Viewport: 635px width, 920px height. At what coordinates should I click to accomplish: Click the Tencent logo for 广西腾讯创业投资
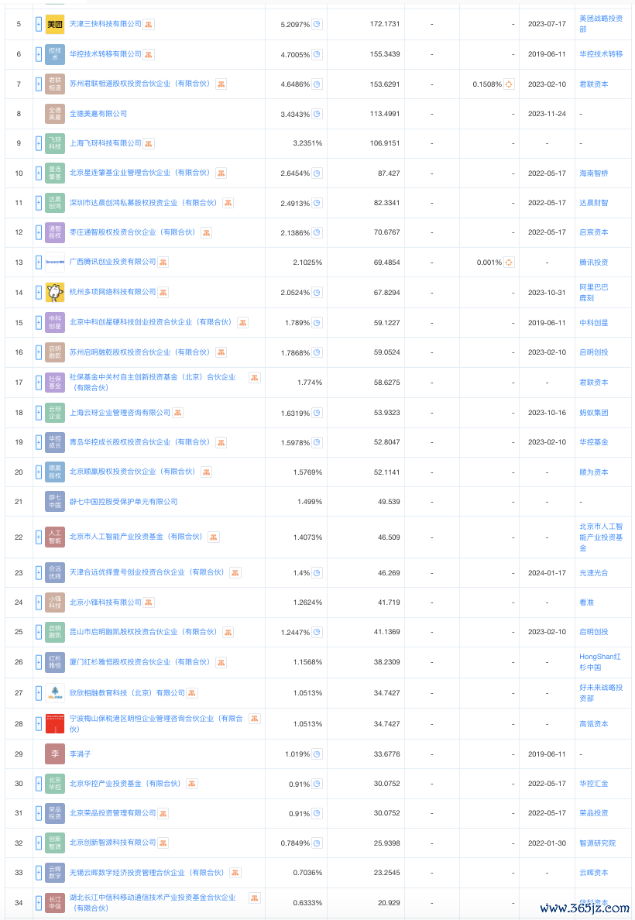click(54, 263)
